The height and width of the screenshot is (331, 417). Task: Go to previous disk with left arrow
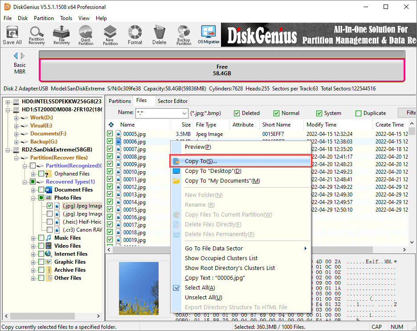click(x=16, y=56)
